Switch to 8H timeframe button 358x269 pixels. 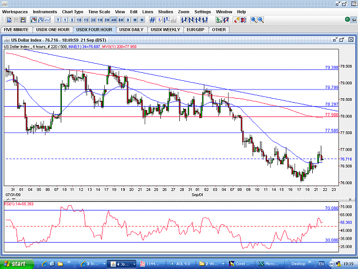click(121, 20)
